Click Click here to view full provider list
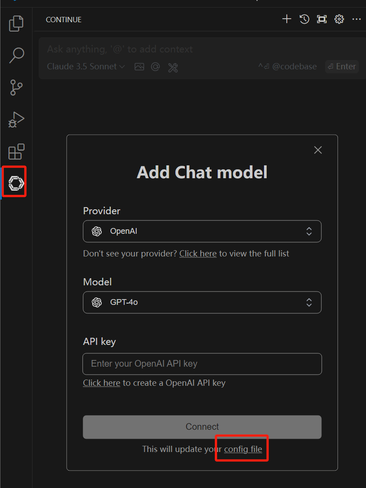The width and height of the screenshot is (366, 488). point(198,253)
